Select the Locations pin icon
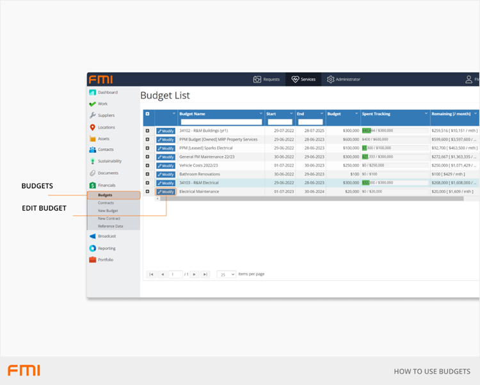Image resolution: width=480 pixels, height=385 pixels. point(93,127)
